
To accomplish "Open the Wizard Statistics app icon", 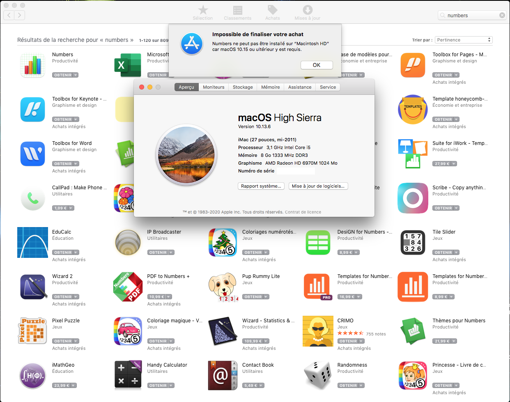I will coord(223,331).
